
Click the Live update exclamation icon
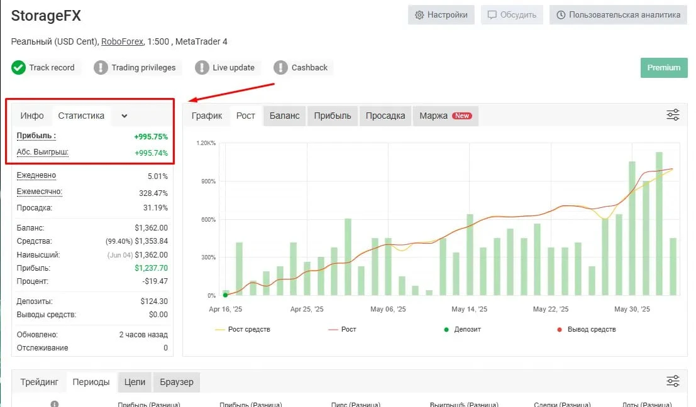point(202,68)
